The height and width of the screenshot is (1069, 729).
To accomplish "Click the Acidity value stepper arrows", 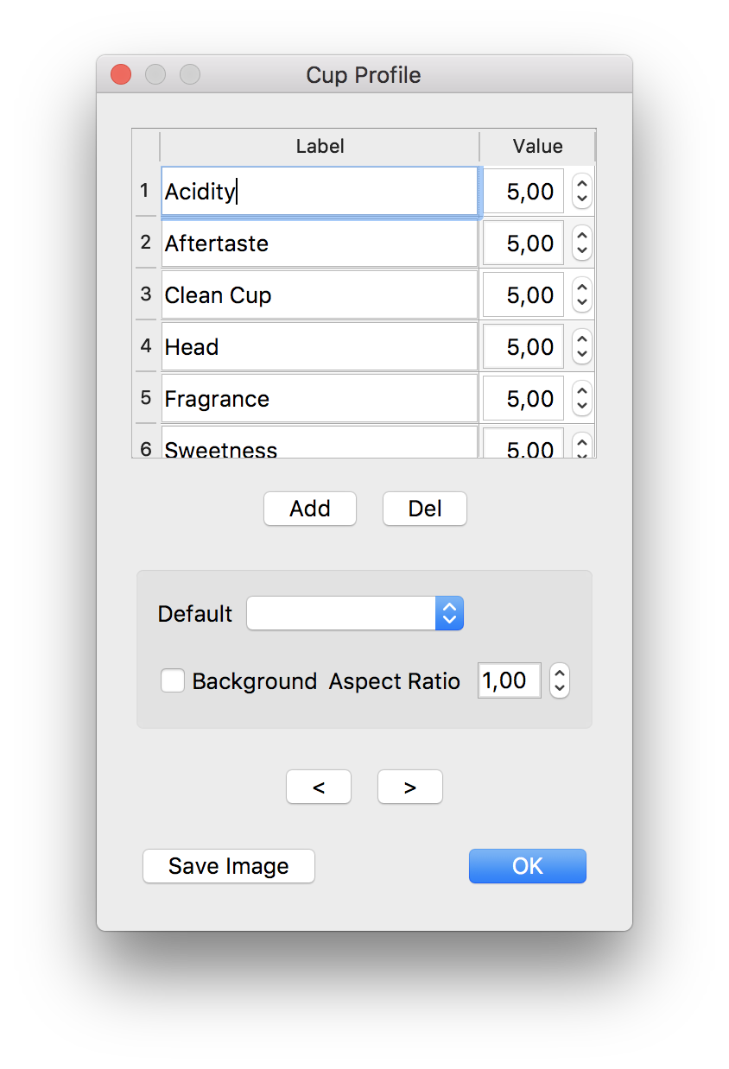I will (582, 192).
